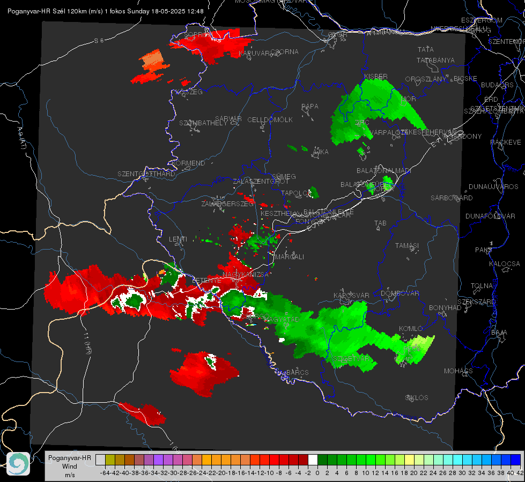
Task: Click the CELLDOMOLK city label
Action: pos(270,119)
